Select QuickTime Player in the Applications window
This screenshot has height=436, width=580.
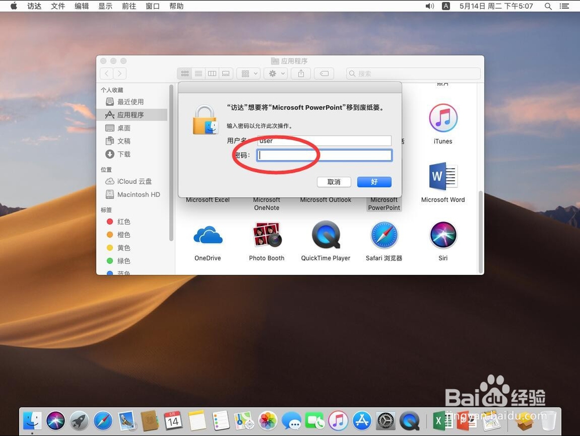tap(325, 234)
